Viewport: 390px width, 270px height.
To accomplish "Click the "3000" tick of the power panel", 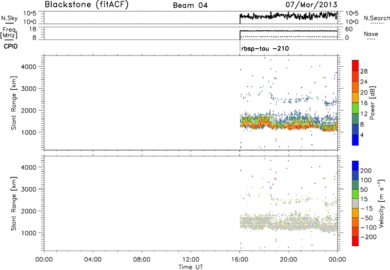I will click(x=28, y=89).
